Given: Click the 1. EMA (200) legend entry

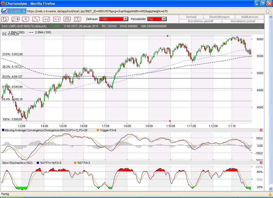Looking at the screenshot, I should 13,32.
